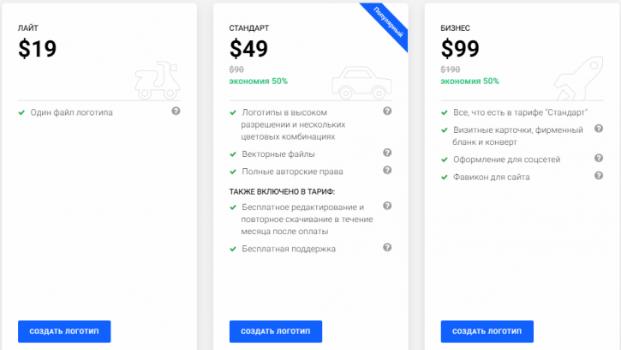Click the Популярный ribbon badge
621x350 pixels.
[387, 23]
